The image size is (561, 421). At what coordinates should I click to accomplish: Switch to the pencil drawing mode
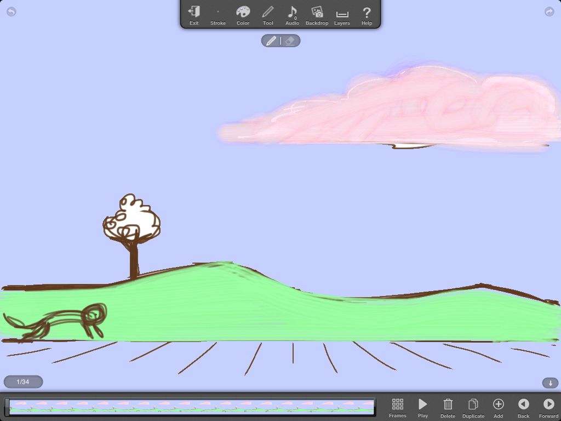271,41
